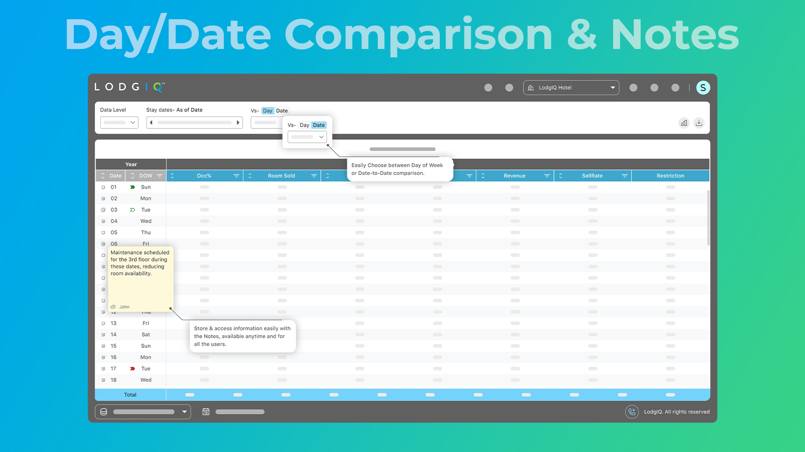Click the Restriction column header

click(670, 176)
